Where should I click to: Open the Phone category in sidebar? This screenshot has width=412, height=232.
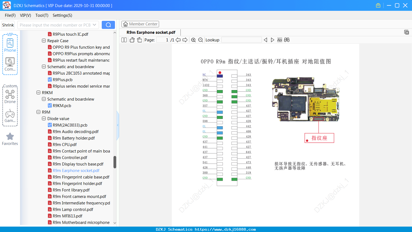10,45
